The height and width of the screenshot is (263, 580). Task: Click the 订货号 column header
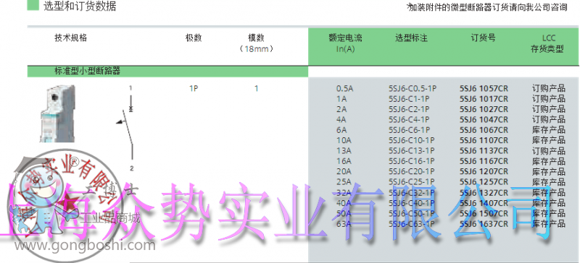[483, 38]
